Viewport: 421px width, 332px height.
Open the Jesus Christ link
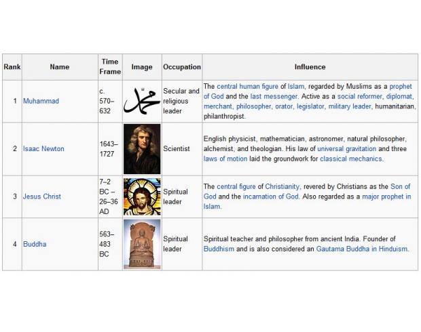tap(42, 196)
